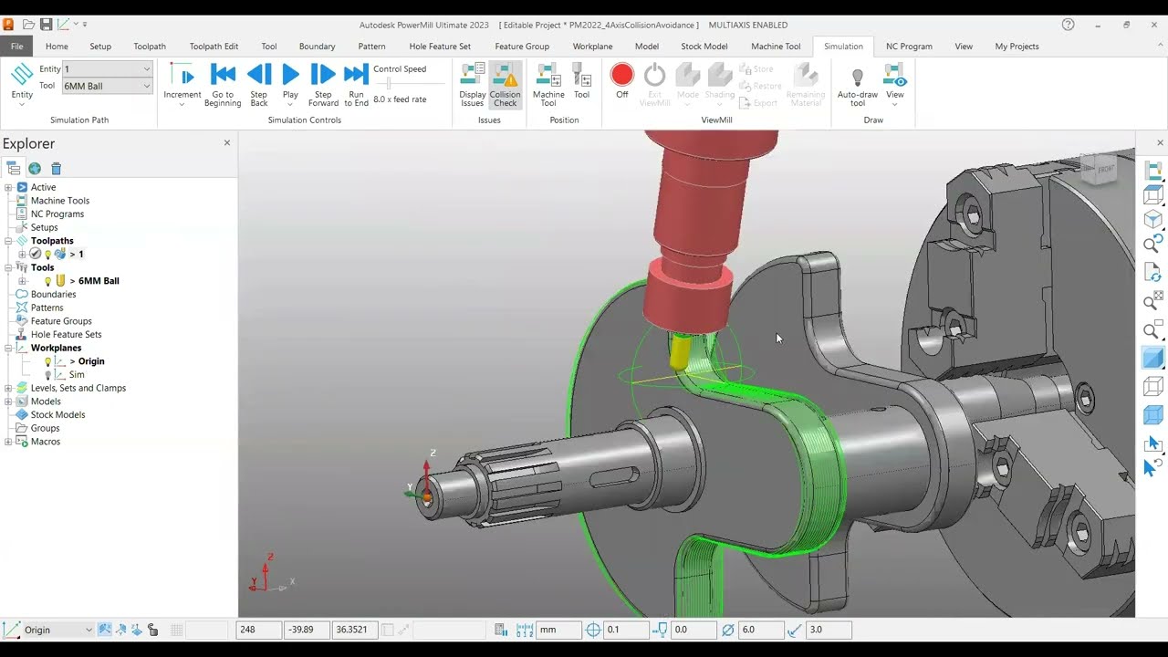Switch to the Workplane tab
The width and height of the screenshot is (1168, 657).
(x=592, y=46)
